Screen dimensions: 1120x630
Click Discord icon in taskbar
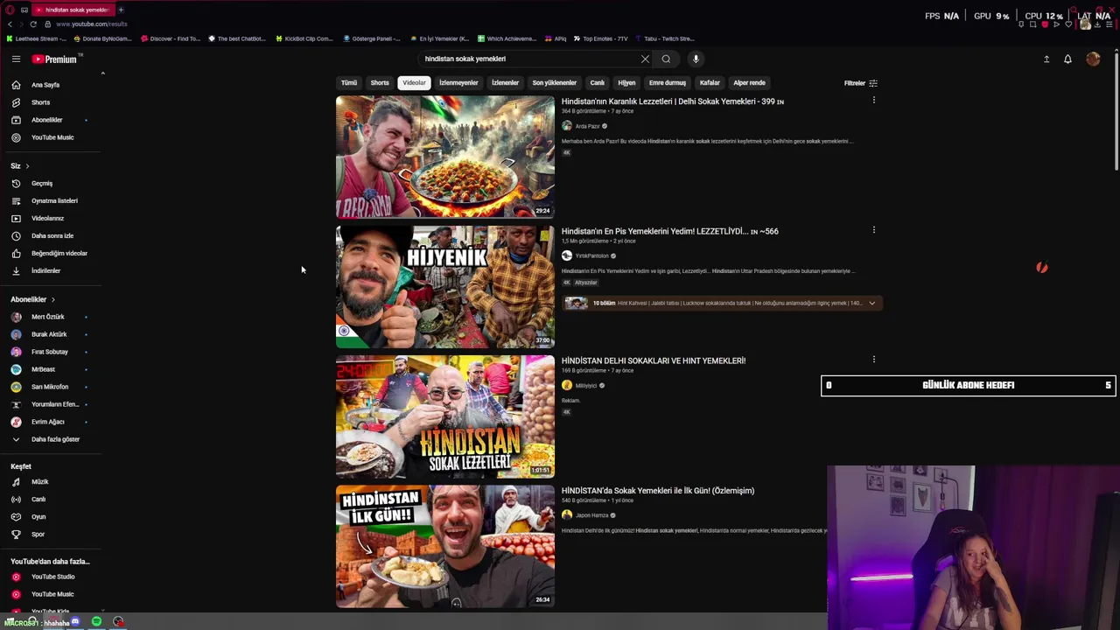(75, 621)
